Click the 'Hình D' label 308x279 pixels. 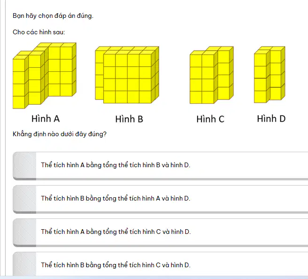(x=271, y=119)
